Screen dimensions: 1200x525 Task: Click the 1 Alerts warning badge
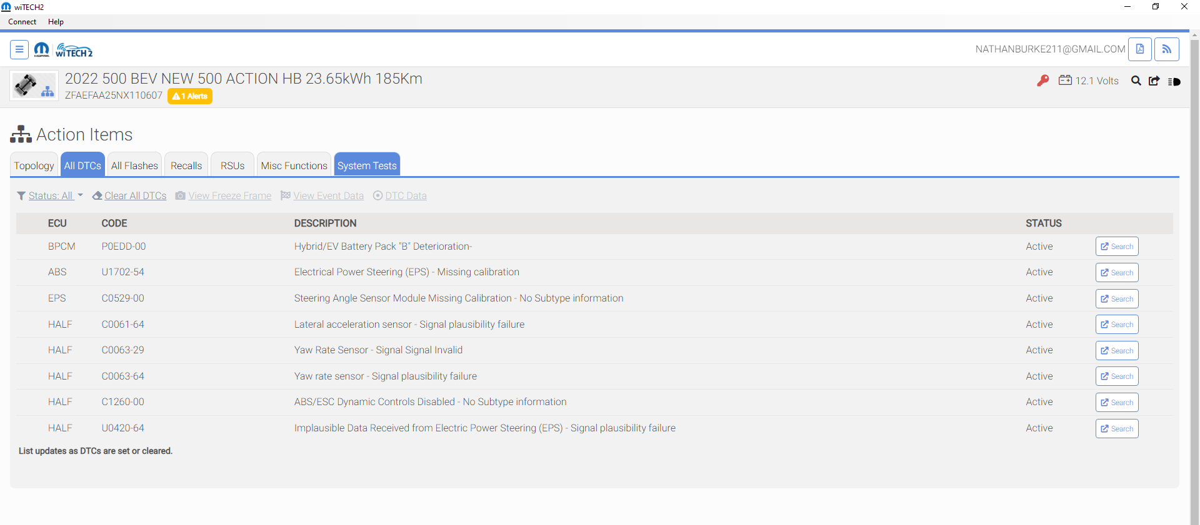click(190, 96)
